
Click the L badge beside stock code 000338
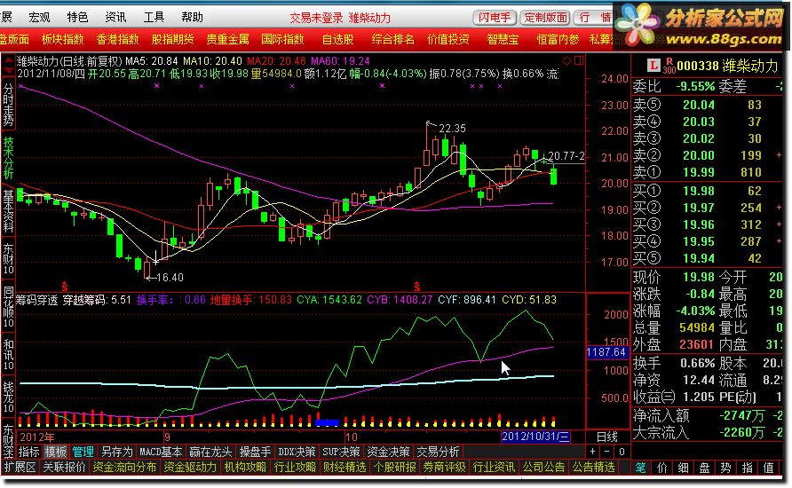[653, 65]
